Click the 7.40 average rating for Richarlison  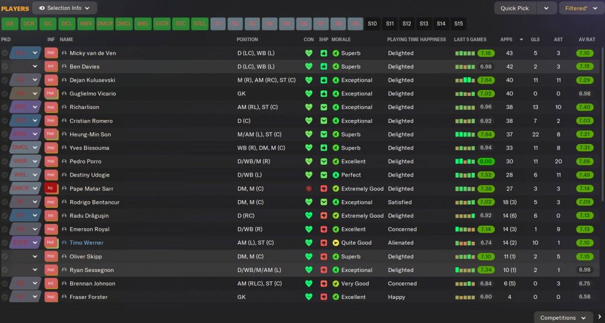coord(584,107)
